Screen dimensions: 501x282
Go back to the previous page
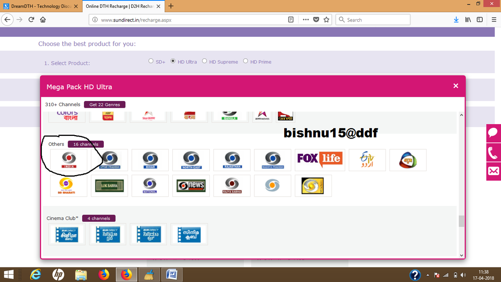pyautogui.click(x=7, y=20)
